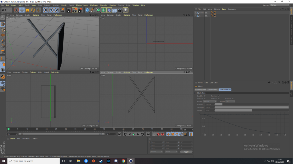
Task: Toggle the Preview checkbox
Action: [219, 96]
